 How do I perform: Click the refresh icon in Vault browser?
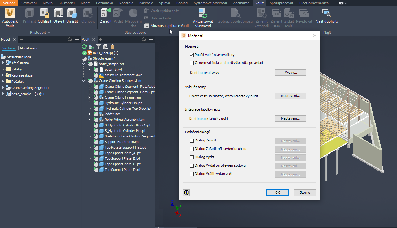84,47
